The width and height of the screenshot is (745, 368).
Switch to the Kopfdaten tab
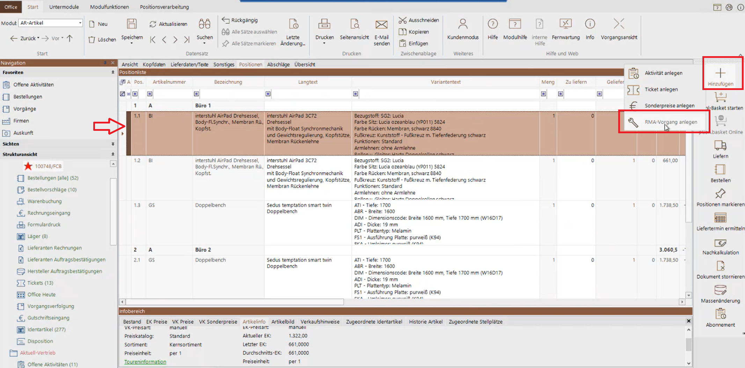coord(154,65)
